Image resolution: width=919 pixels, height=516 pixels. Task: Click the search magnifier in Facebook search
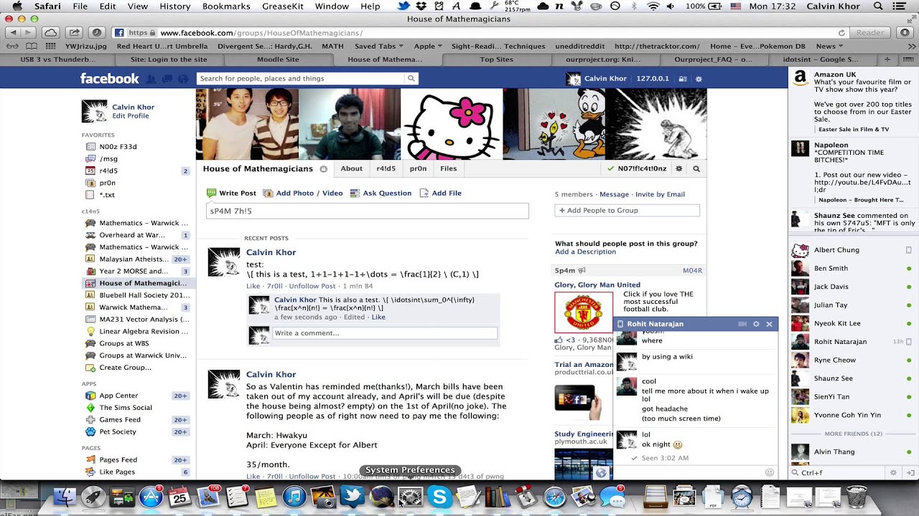411,79
